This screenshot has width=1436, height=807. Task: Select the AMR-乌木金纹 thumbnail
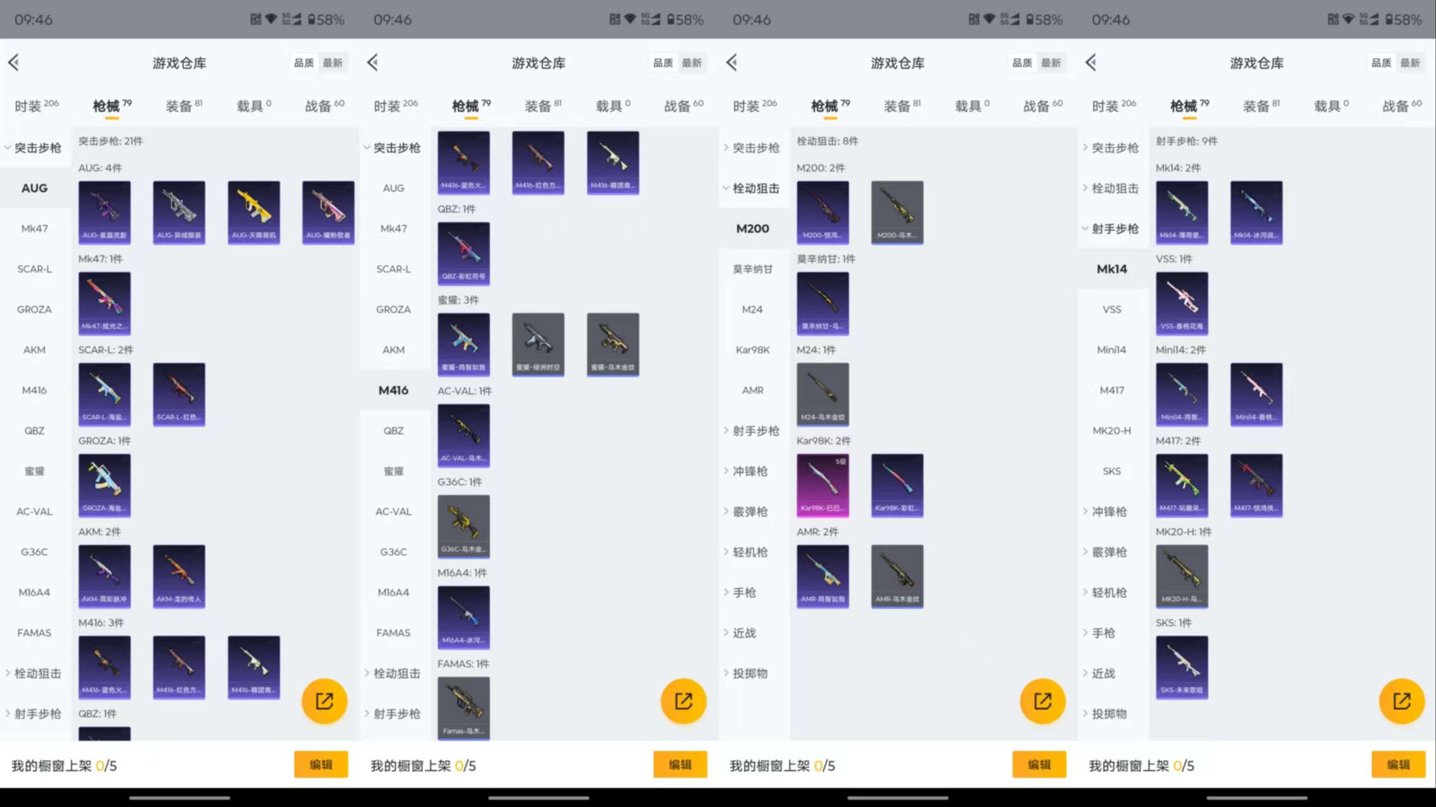coord(897,576)
